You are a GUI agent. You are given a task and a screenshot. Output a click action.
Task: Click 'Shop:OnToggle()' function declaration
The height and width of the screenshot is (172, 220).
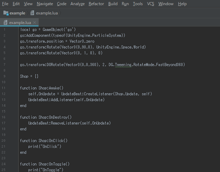tap(54, 164)
